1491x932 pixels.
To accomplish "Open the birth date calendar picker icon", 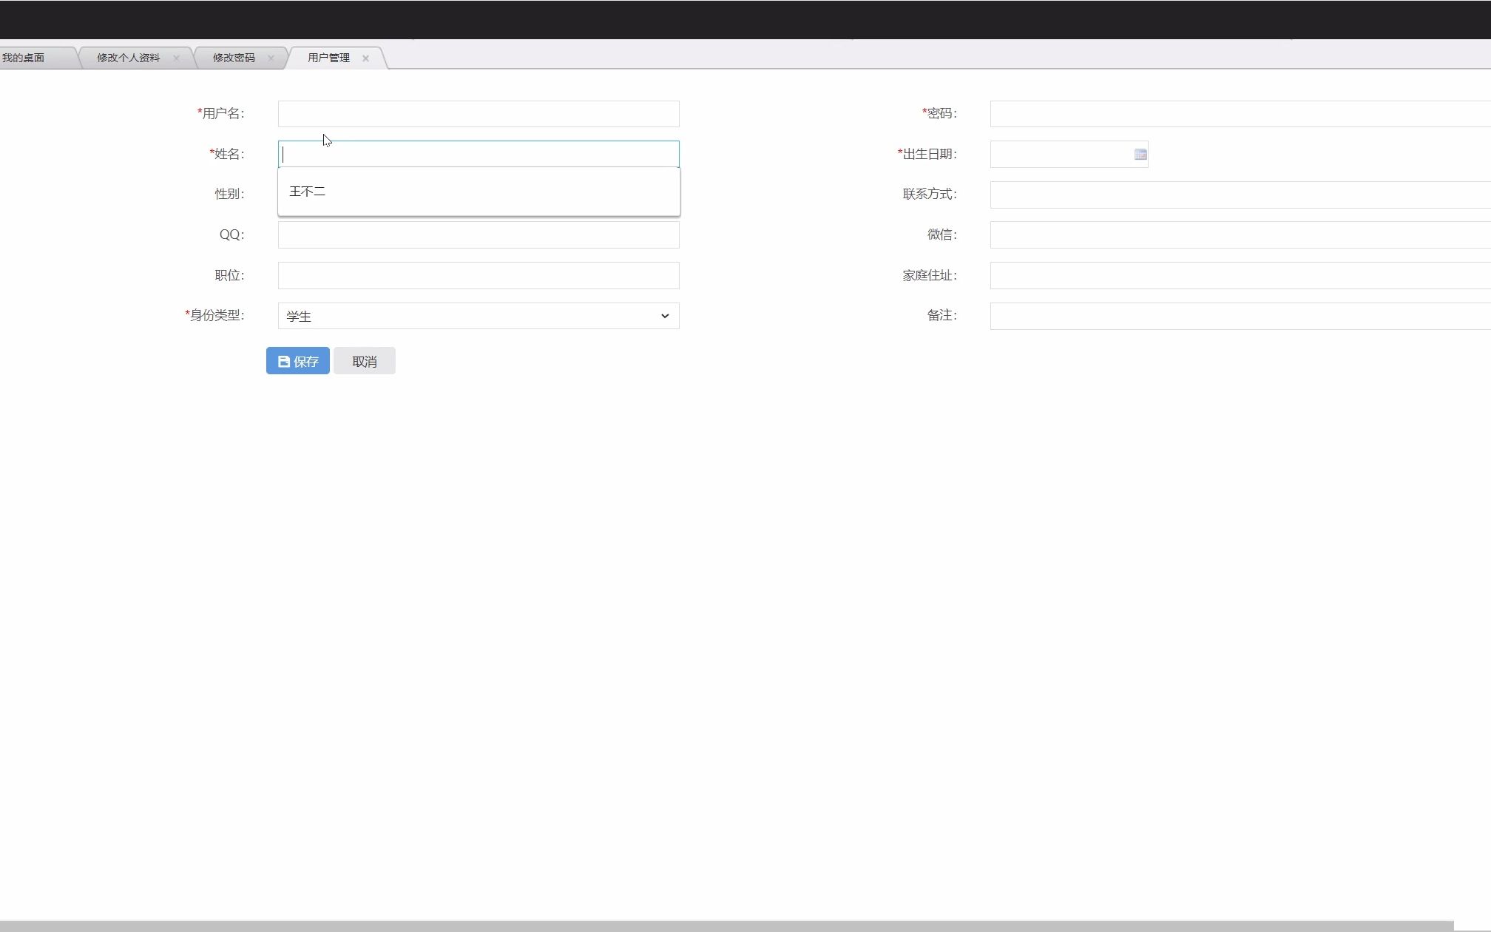I will point(1140,155).
